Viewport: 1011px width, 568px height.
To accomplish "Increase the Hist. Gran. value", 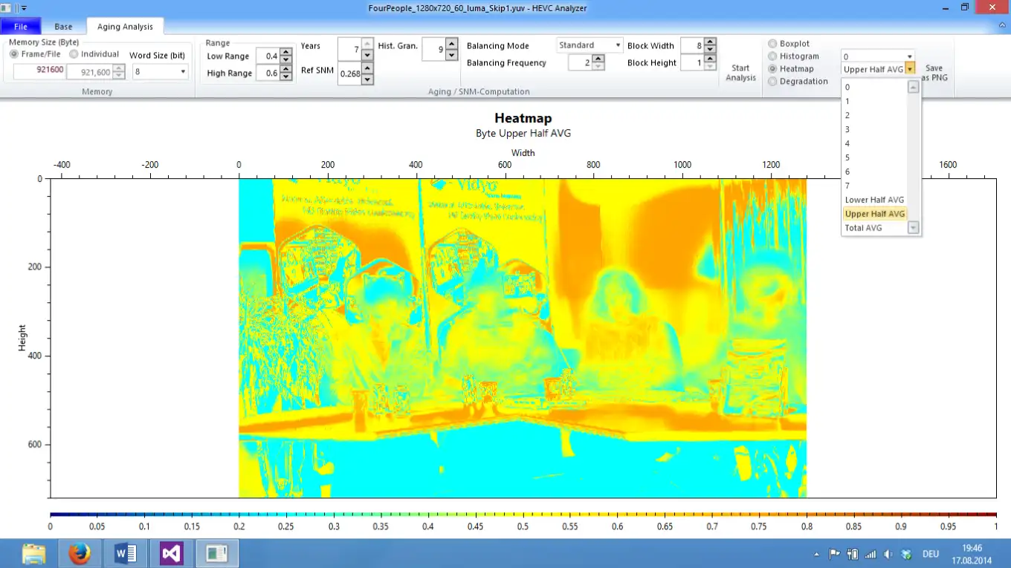I will (451, 44).
